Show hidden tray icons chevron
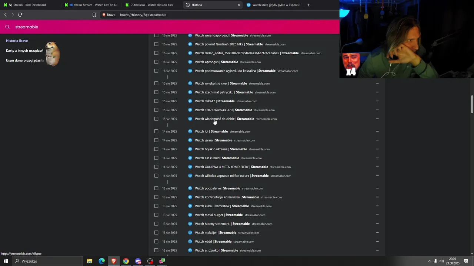Image resolution: width=474 pixels, height=266 pixels. (430, 261)
